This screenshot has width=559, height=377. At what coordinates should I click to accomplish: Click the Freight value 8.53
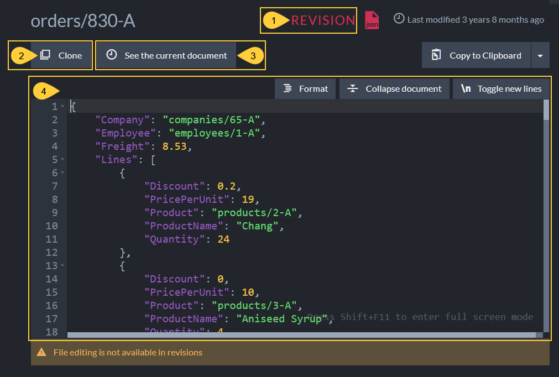click(175, 146)
